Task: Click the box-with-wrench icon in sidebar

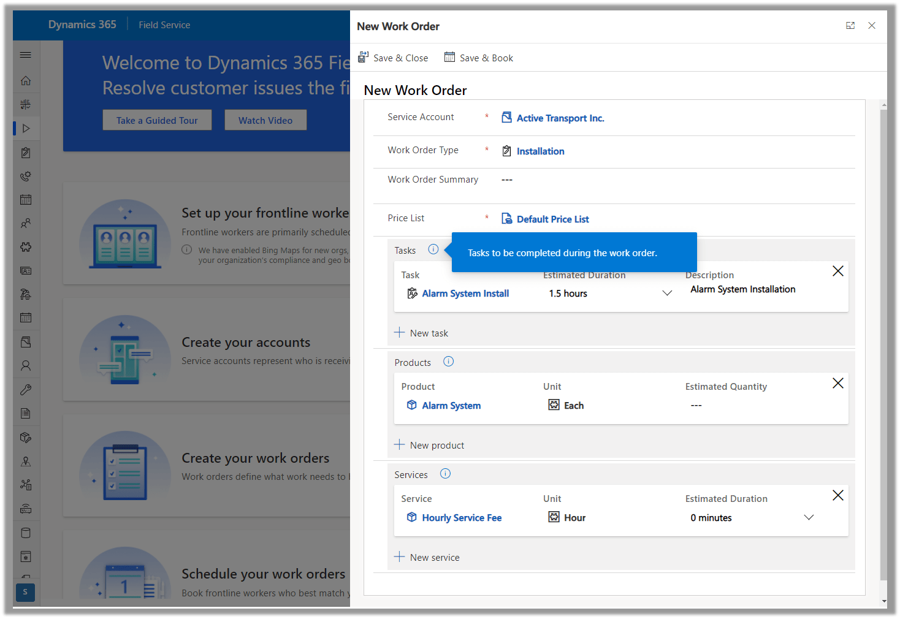Action: (26, 438)
